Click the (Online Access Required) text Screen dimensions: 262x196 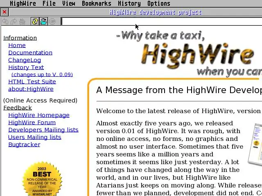(40, 100)
